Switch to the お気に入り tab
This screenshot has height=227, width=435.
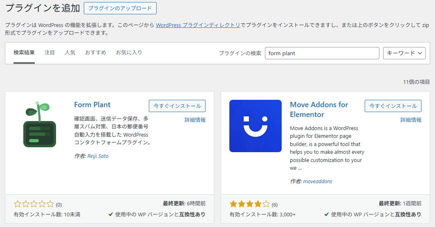click(129, 52)
